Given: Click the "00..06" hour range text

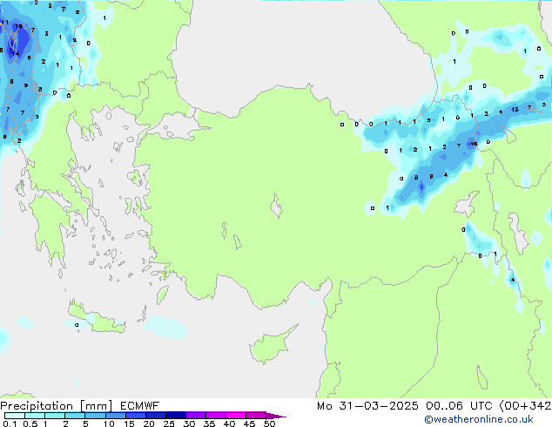Looking at the screenshot, I should 445,406.
